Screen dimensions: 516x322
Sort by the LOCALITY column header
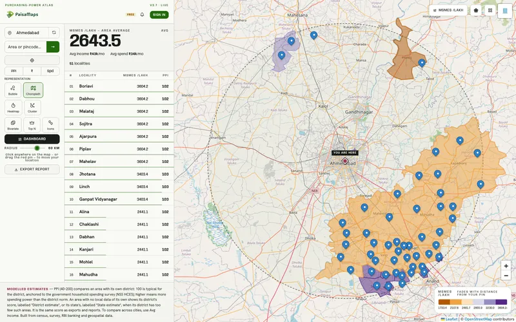coord(88,75)
